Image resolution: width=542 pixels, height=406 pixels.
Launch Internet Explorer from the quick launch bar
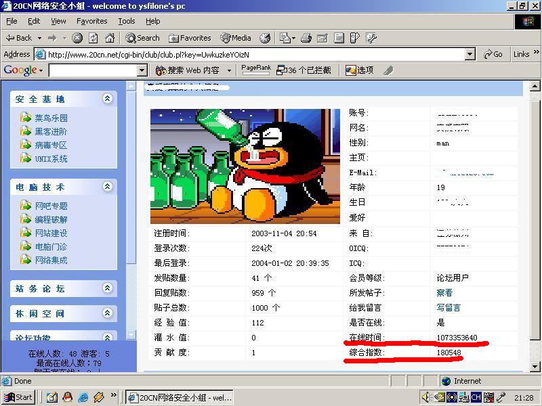pos(83,397)
